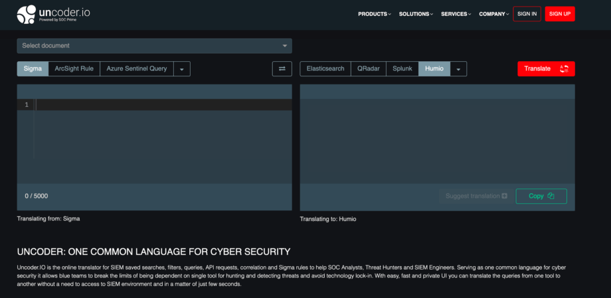Image resolution: width=611 pixels, height=298 pixels.
Task: Choose Elasticsearch as target platform
Action: click(325, 68)
